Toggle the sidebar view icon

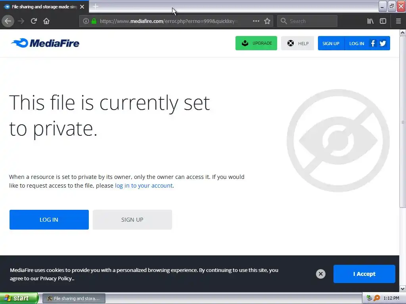click(x=383, y=21)
